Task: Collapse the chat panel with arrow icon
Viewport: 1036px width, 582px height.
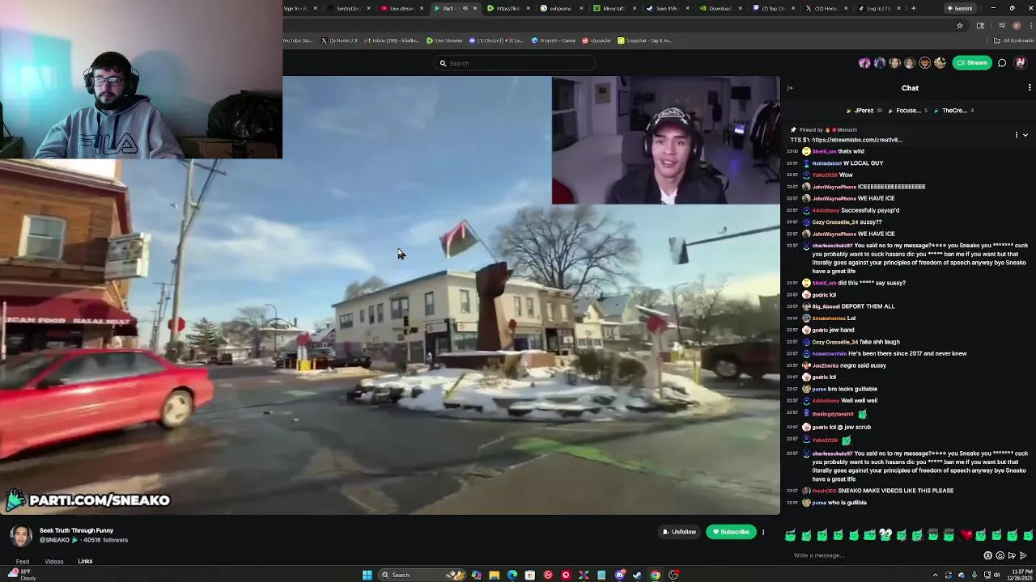Action: pos(790,88)
